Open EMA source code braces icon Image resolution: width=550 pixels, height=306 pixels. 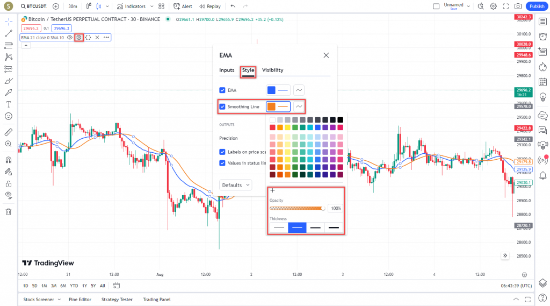tap(88, 37)
